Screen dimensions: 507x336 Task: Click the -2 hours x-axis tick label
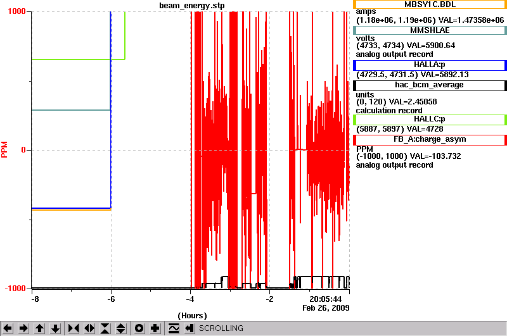pyautogui.click(x=269, y=299)
